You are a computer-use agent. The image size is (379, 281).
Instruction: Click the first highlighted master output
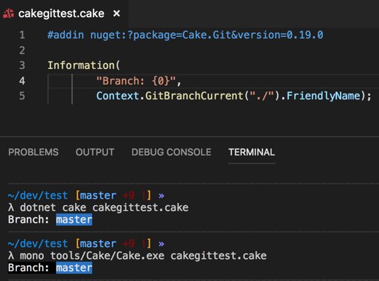tap(74, 219)
